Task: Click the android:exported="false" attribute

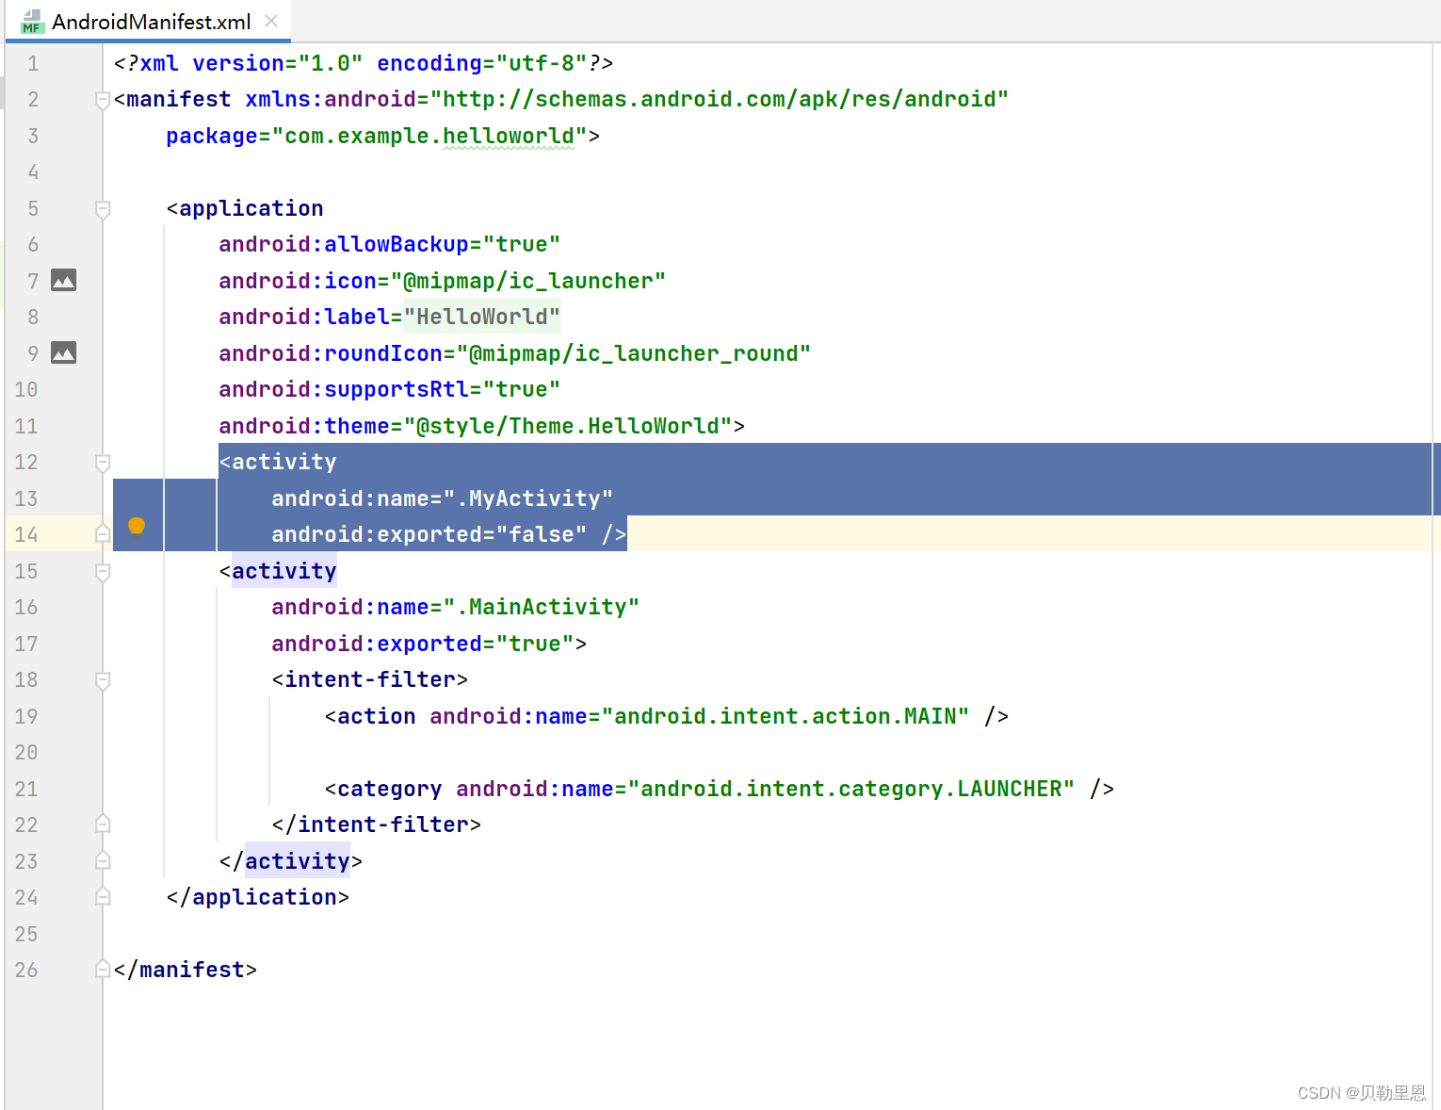Action: (429, 534)
